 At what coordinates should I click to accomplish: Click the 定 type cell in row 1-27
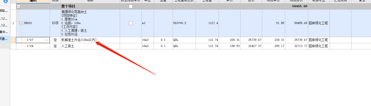click(x=55, y=40)
